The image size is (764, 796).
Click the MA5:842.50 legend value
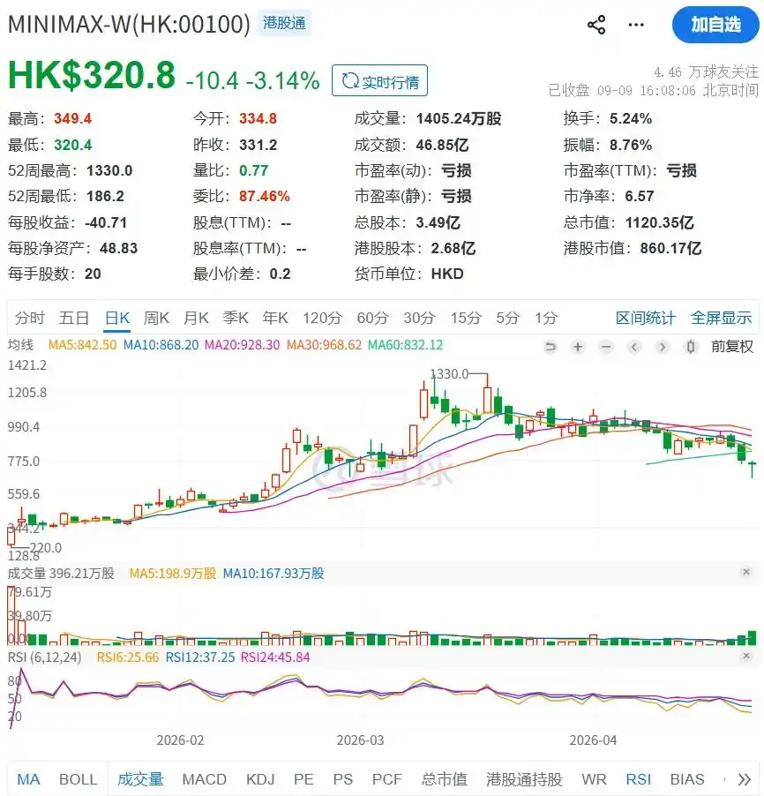[x=82, y=345]
